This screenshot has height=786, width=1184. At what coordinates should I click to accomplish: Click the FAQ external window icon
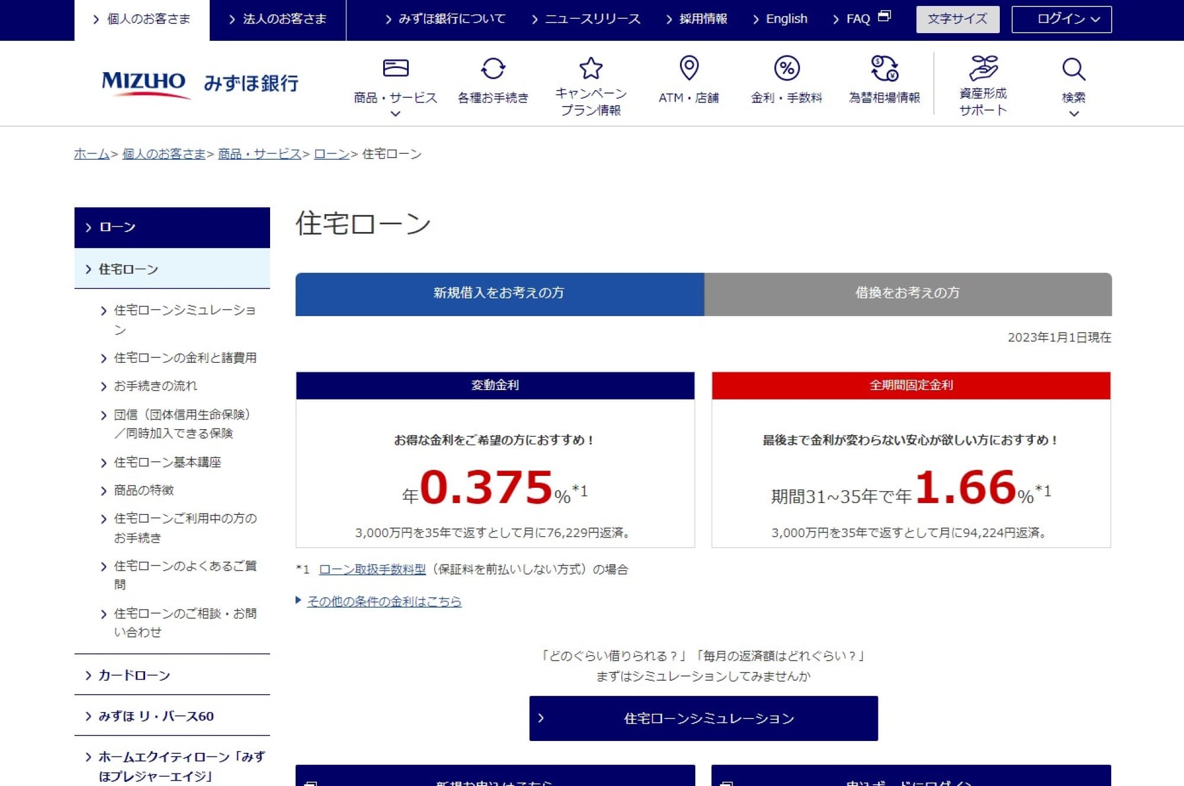tap(884, 17)
